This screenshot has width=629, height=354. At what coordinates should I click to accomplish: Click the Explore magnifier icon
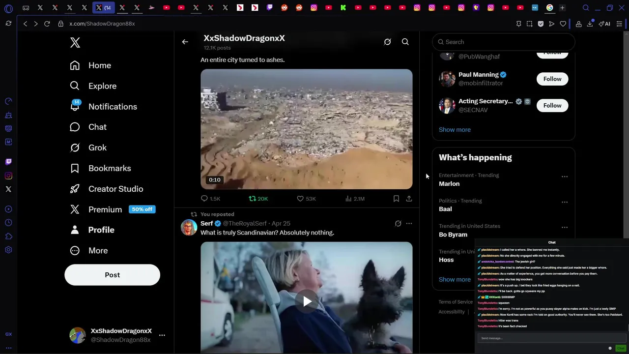click(x=75, y=86)
